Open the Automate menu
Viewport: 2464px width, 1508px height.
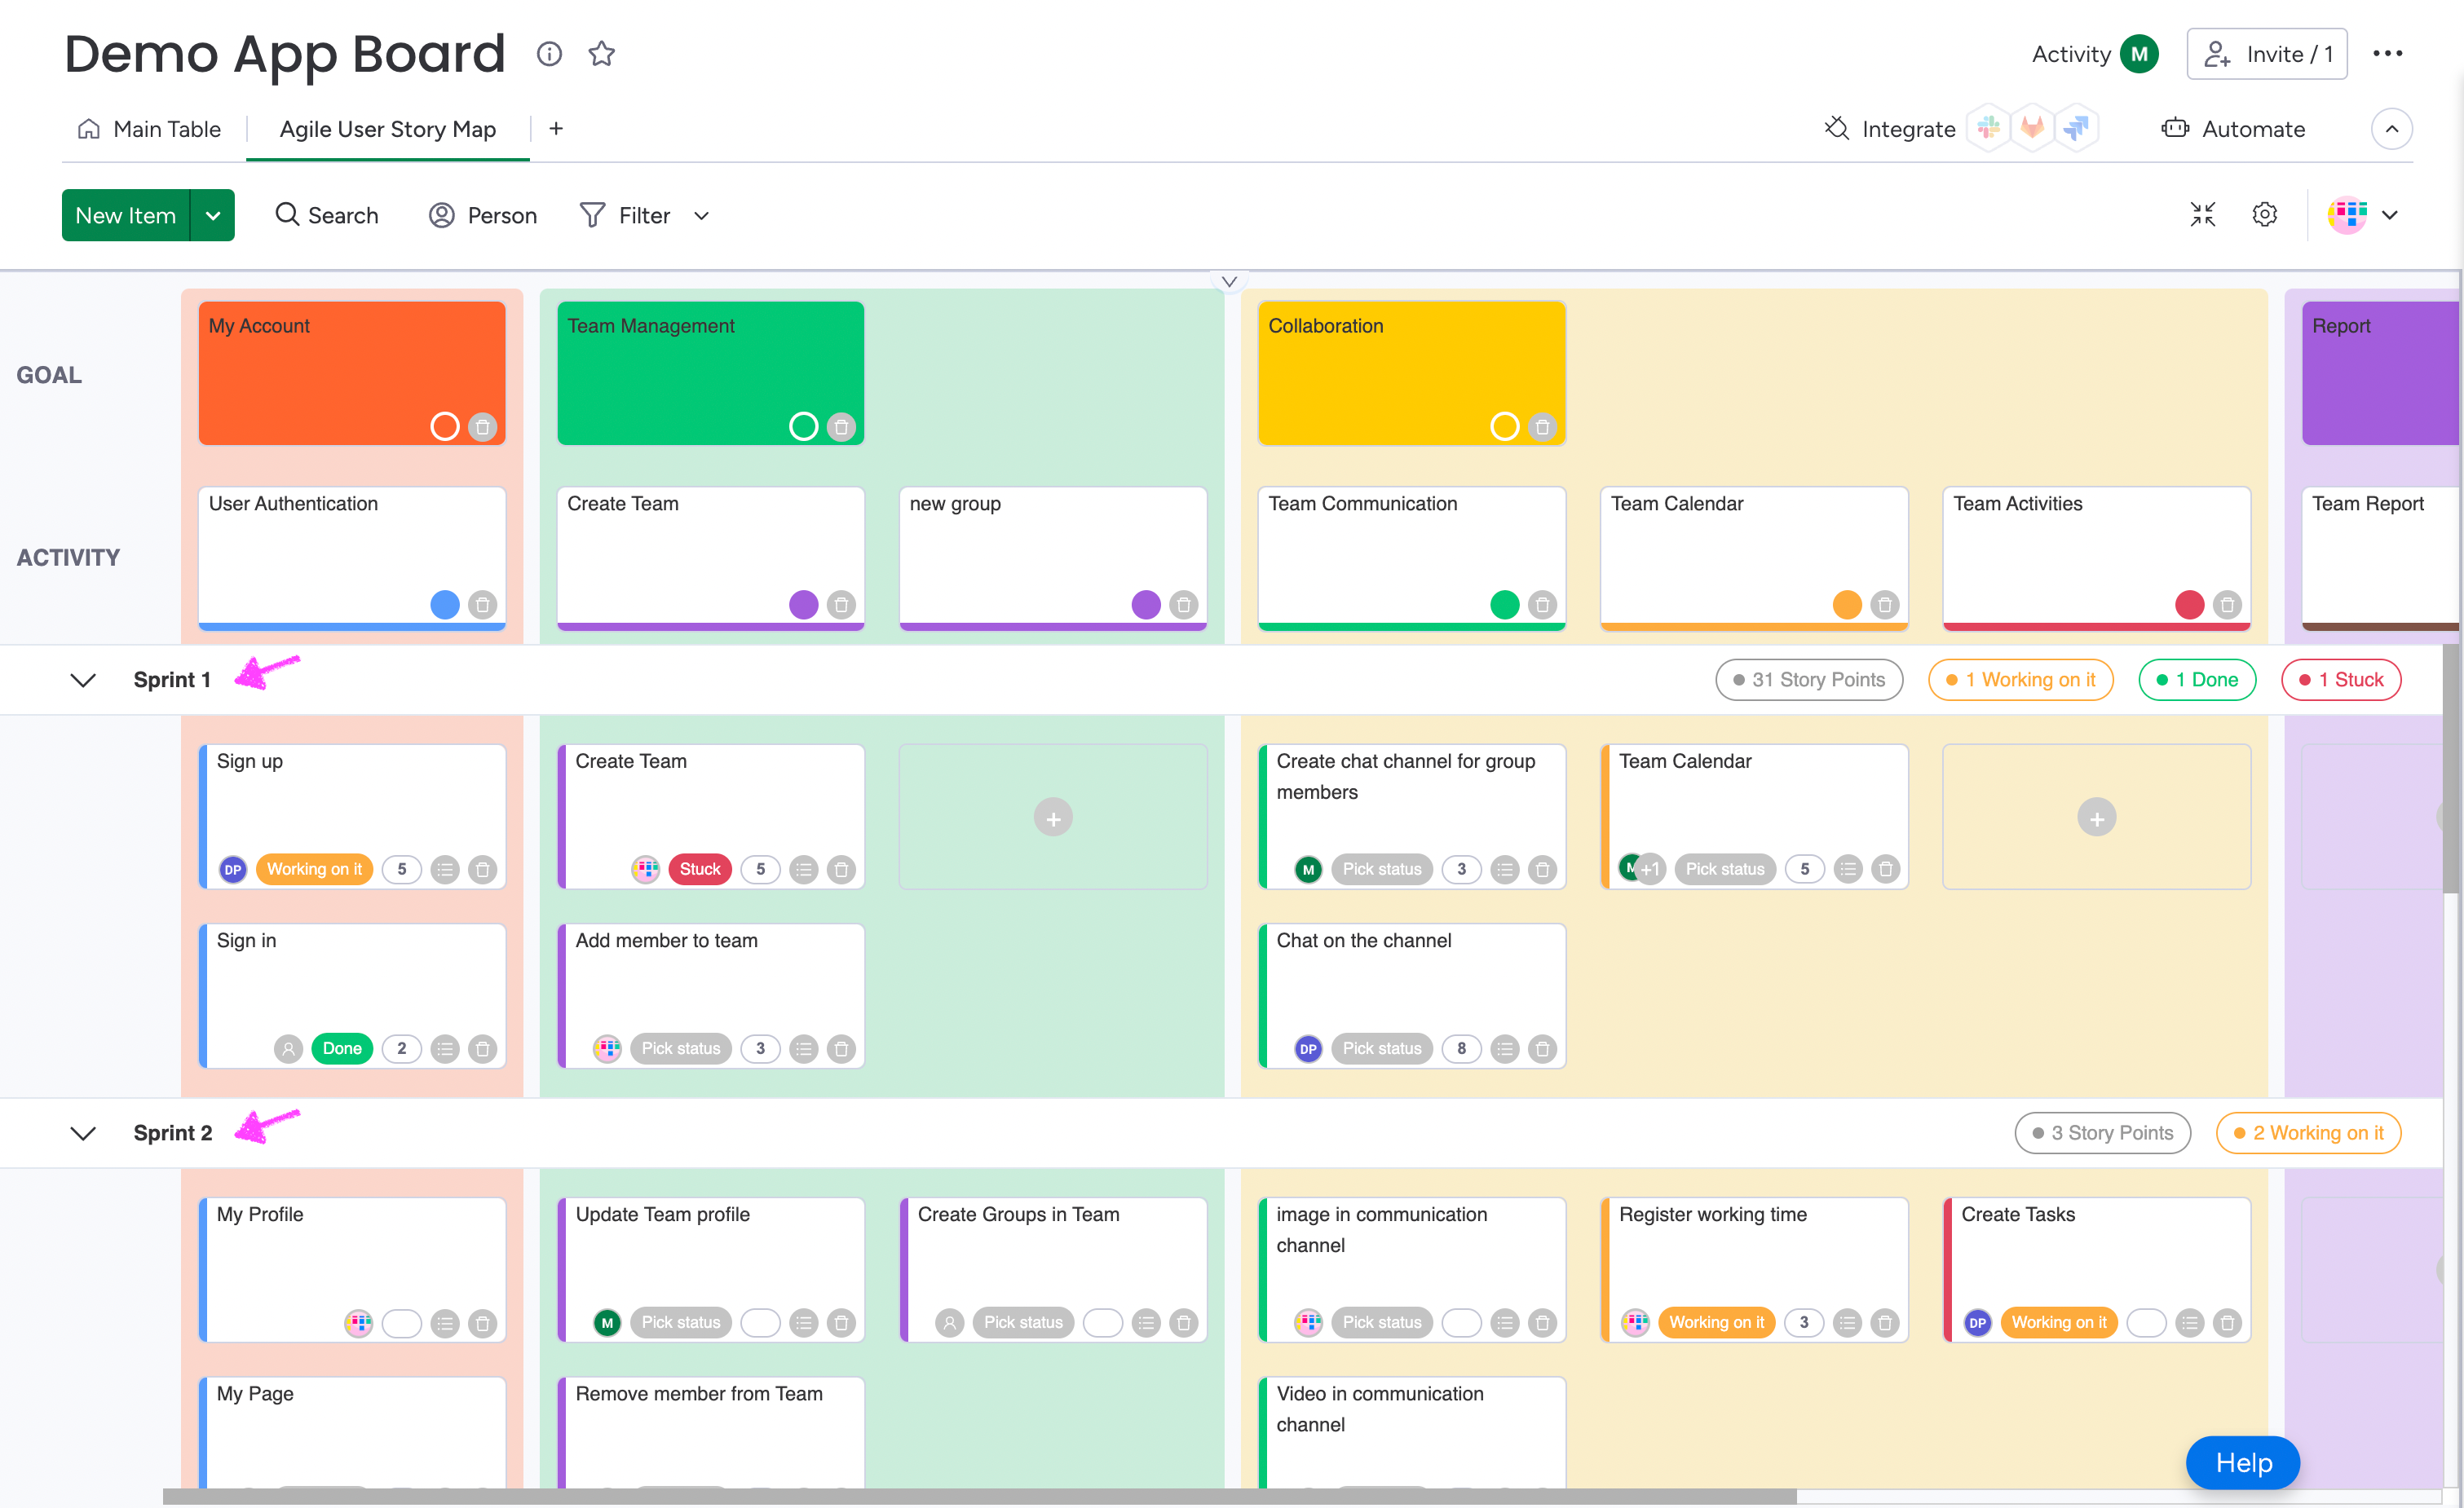pos(2233,129)
